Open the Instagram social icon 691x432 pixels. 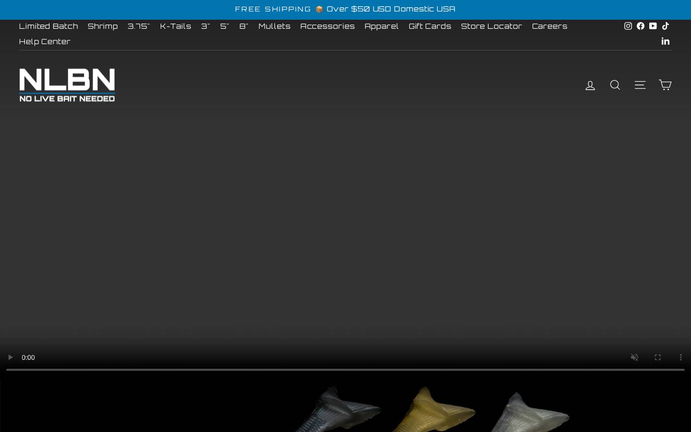[x=628, y=26]
